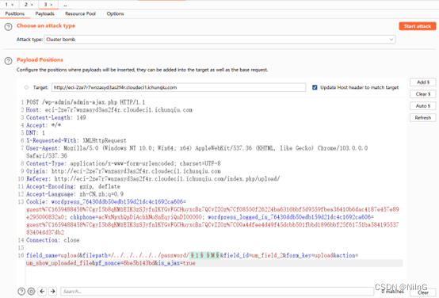Click the Accept: */* header line
Screen dimensions: 439x298
44,125
